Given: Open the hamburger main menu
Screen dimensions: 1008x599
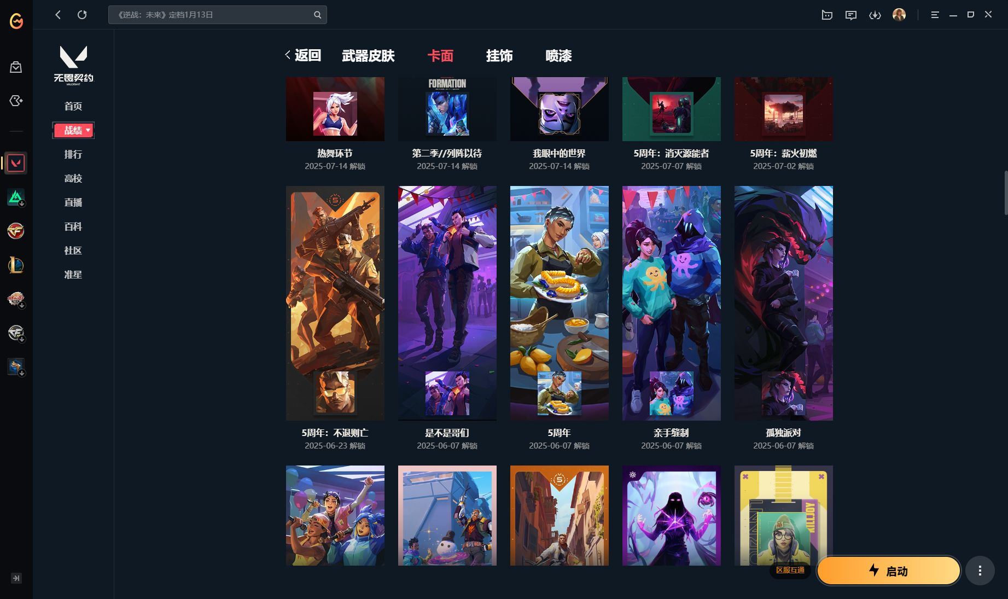Looking at the screenshot, I should pyautogui.click(x=935, y=15).
